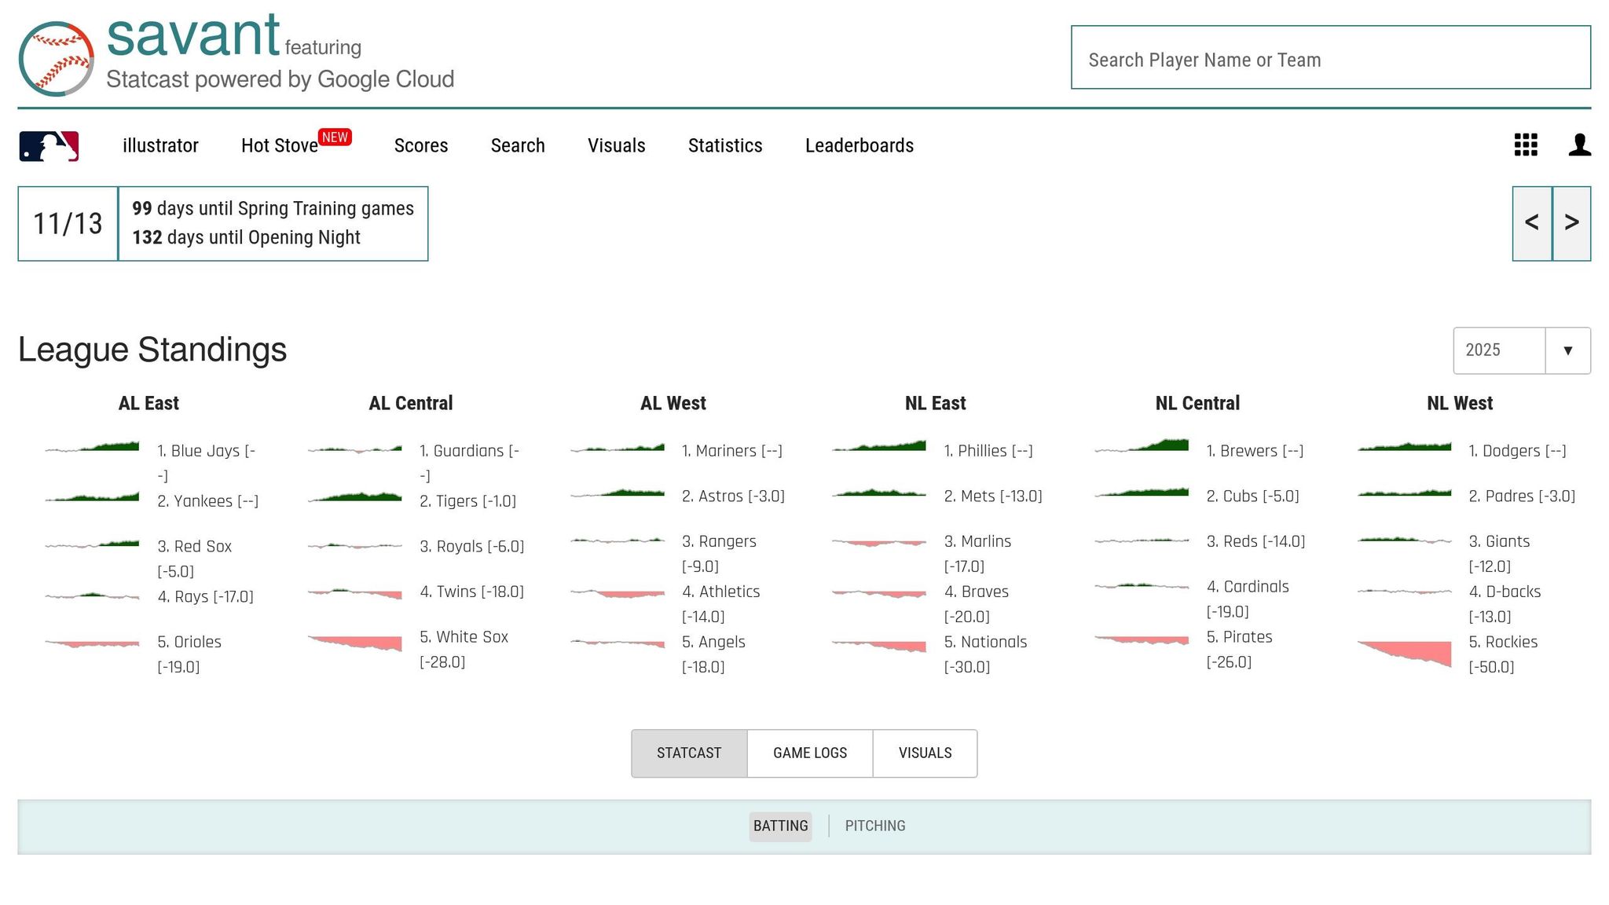The image size is (1609, 905).
Task: Expand the Statistics navigation menu
Action: click(x=724, y=145)
